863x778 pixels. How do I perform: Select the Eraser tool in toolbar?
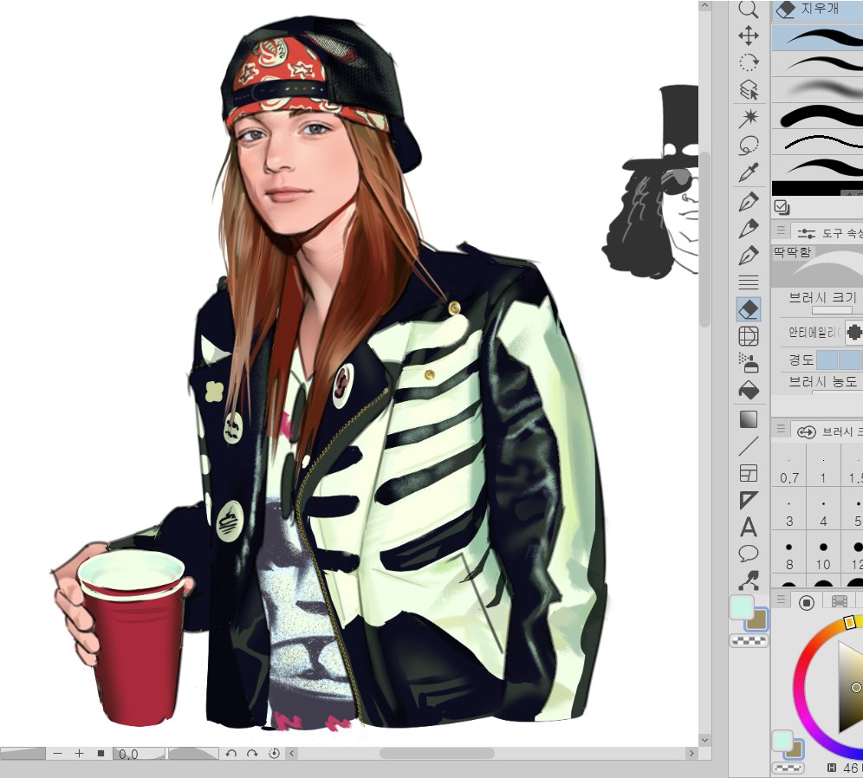(x=749, y=310)
